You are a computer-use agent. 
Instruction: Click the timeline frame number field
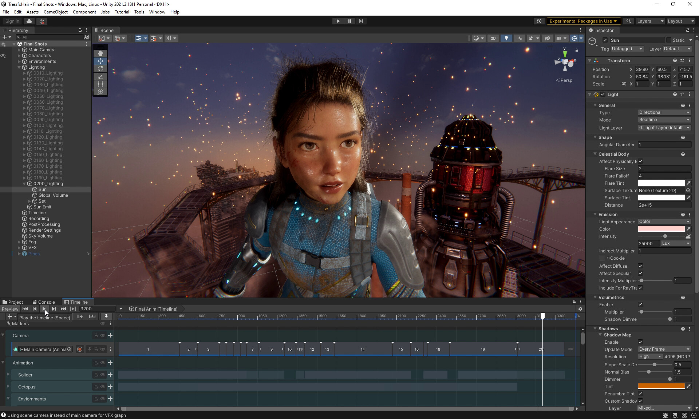point(97,309)
